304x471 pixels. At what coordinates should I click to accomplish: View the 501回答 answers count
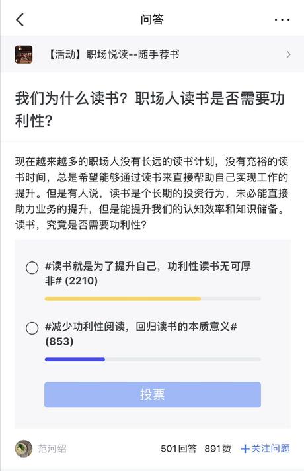point(179,449)
